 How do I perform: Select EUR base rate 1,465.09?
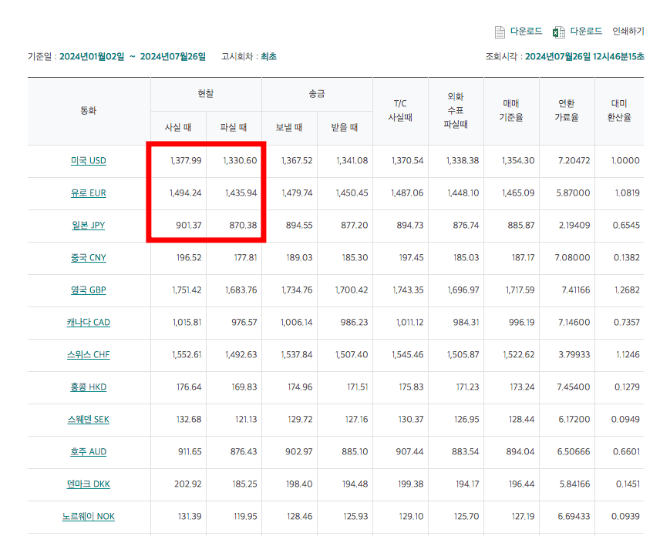point(518,193)
